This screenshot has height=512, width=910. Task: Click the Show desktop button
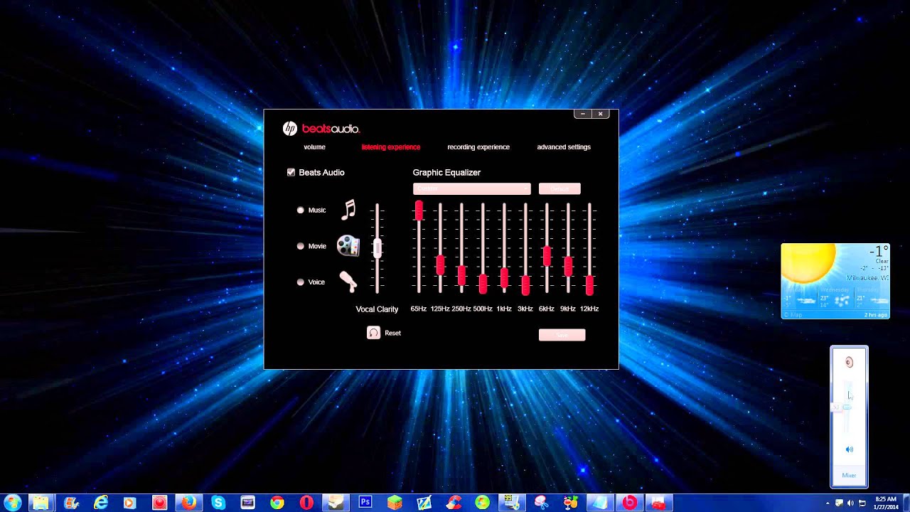pos(906,503)
